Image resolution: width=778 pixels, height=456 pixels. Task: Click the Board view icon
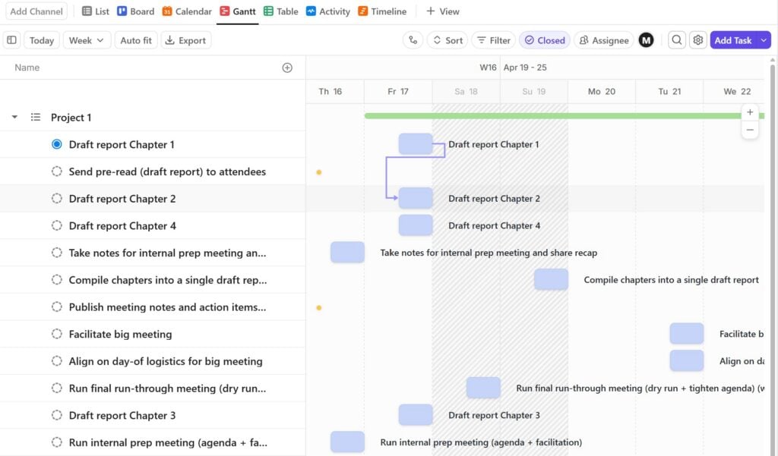pyautogui.click(x=122, y=11)
